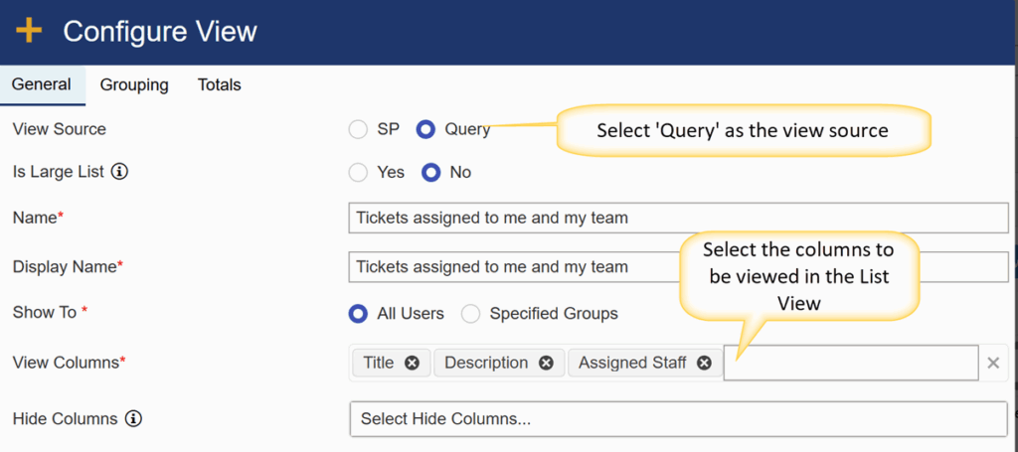Set Is Large List to Yes
This screenshot has height=452, width=1018.
point(358,173)
